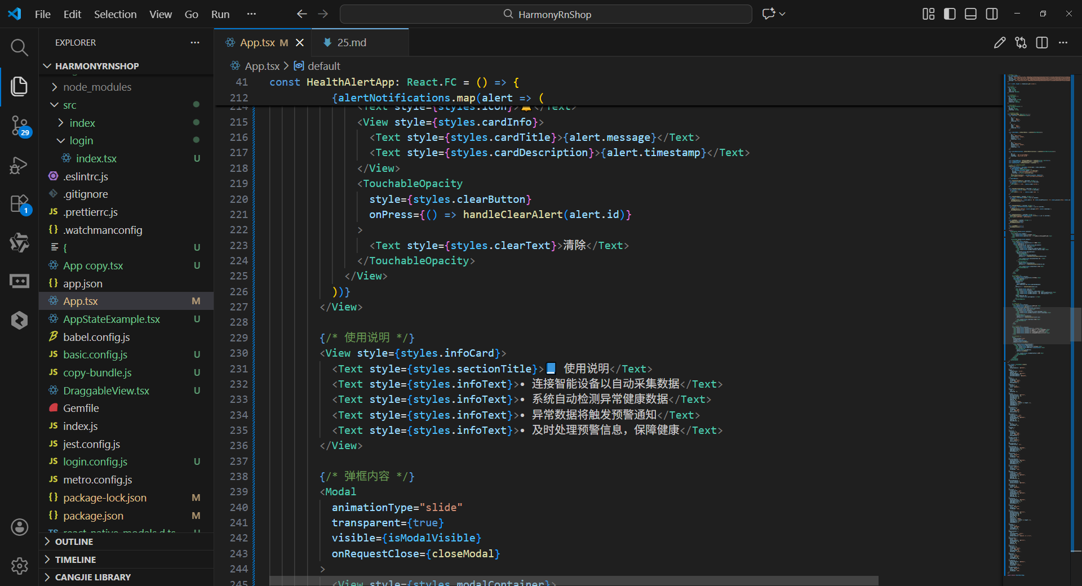This screenshot has width=1082, height=586.
Task: Open editor More Actions ellipsis
Action: pyautogui.click(x=1063, y=43)
